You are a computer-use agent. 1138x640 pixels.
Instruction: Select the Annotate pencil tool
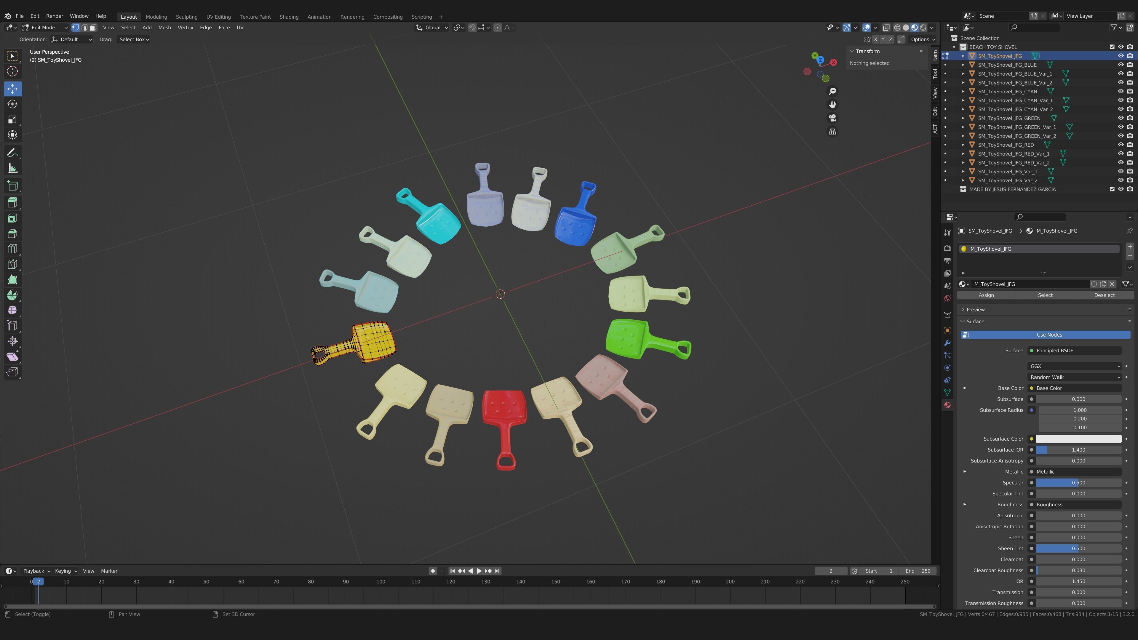[12, 153]
